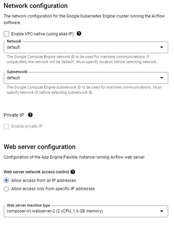
Task: Choose Allow access only from specific IP addresses
Action: click(x=6, y=189)
